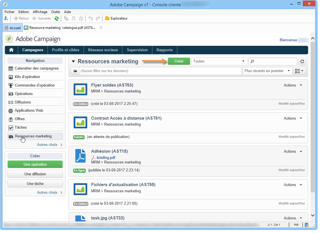Click the Flyer soldes image thumbnail
The width and height of the screenshot is (322, 233).
80,89
